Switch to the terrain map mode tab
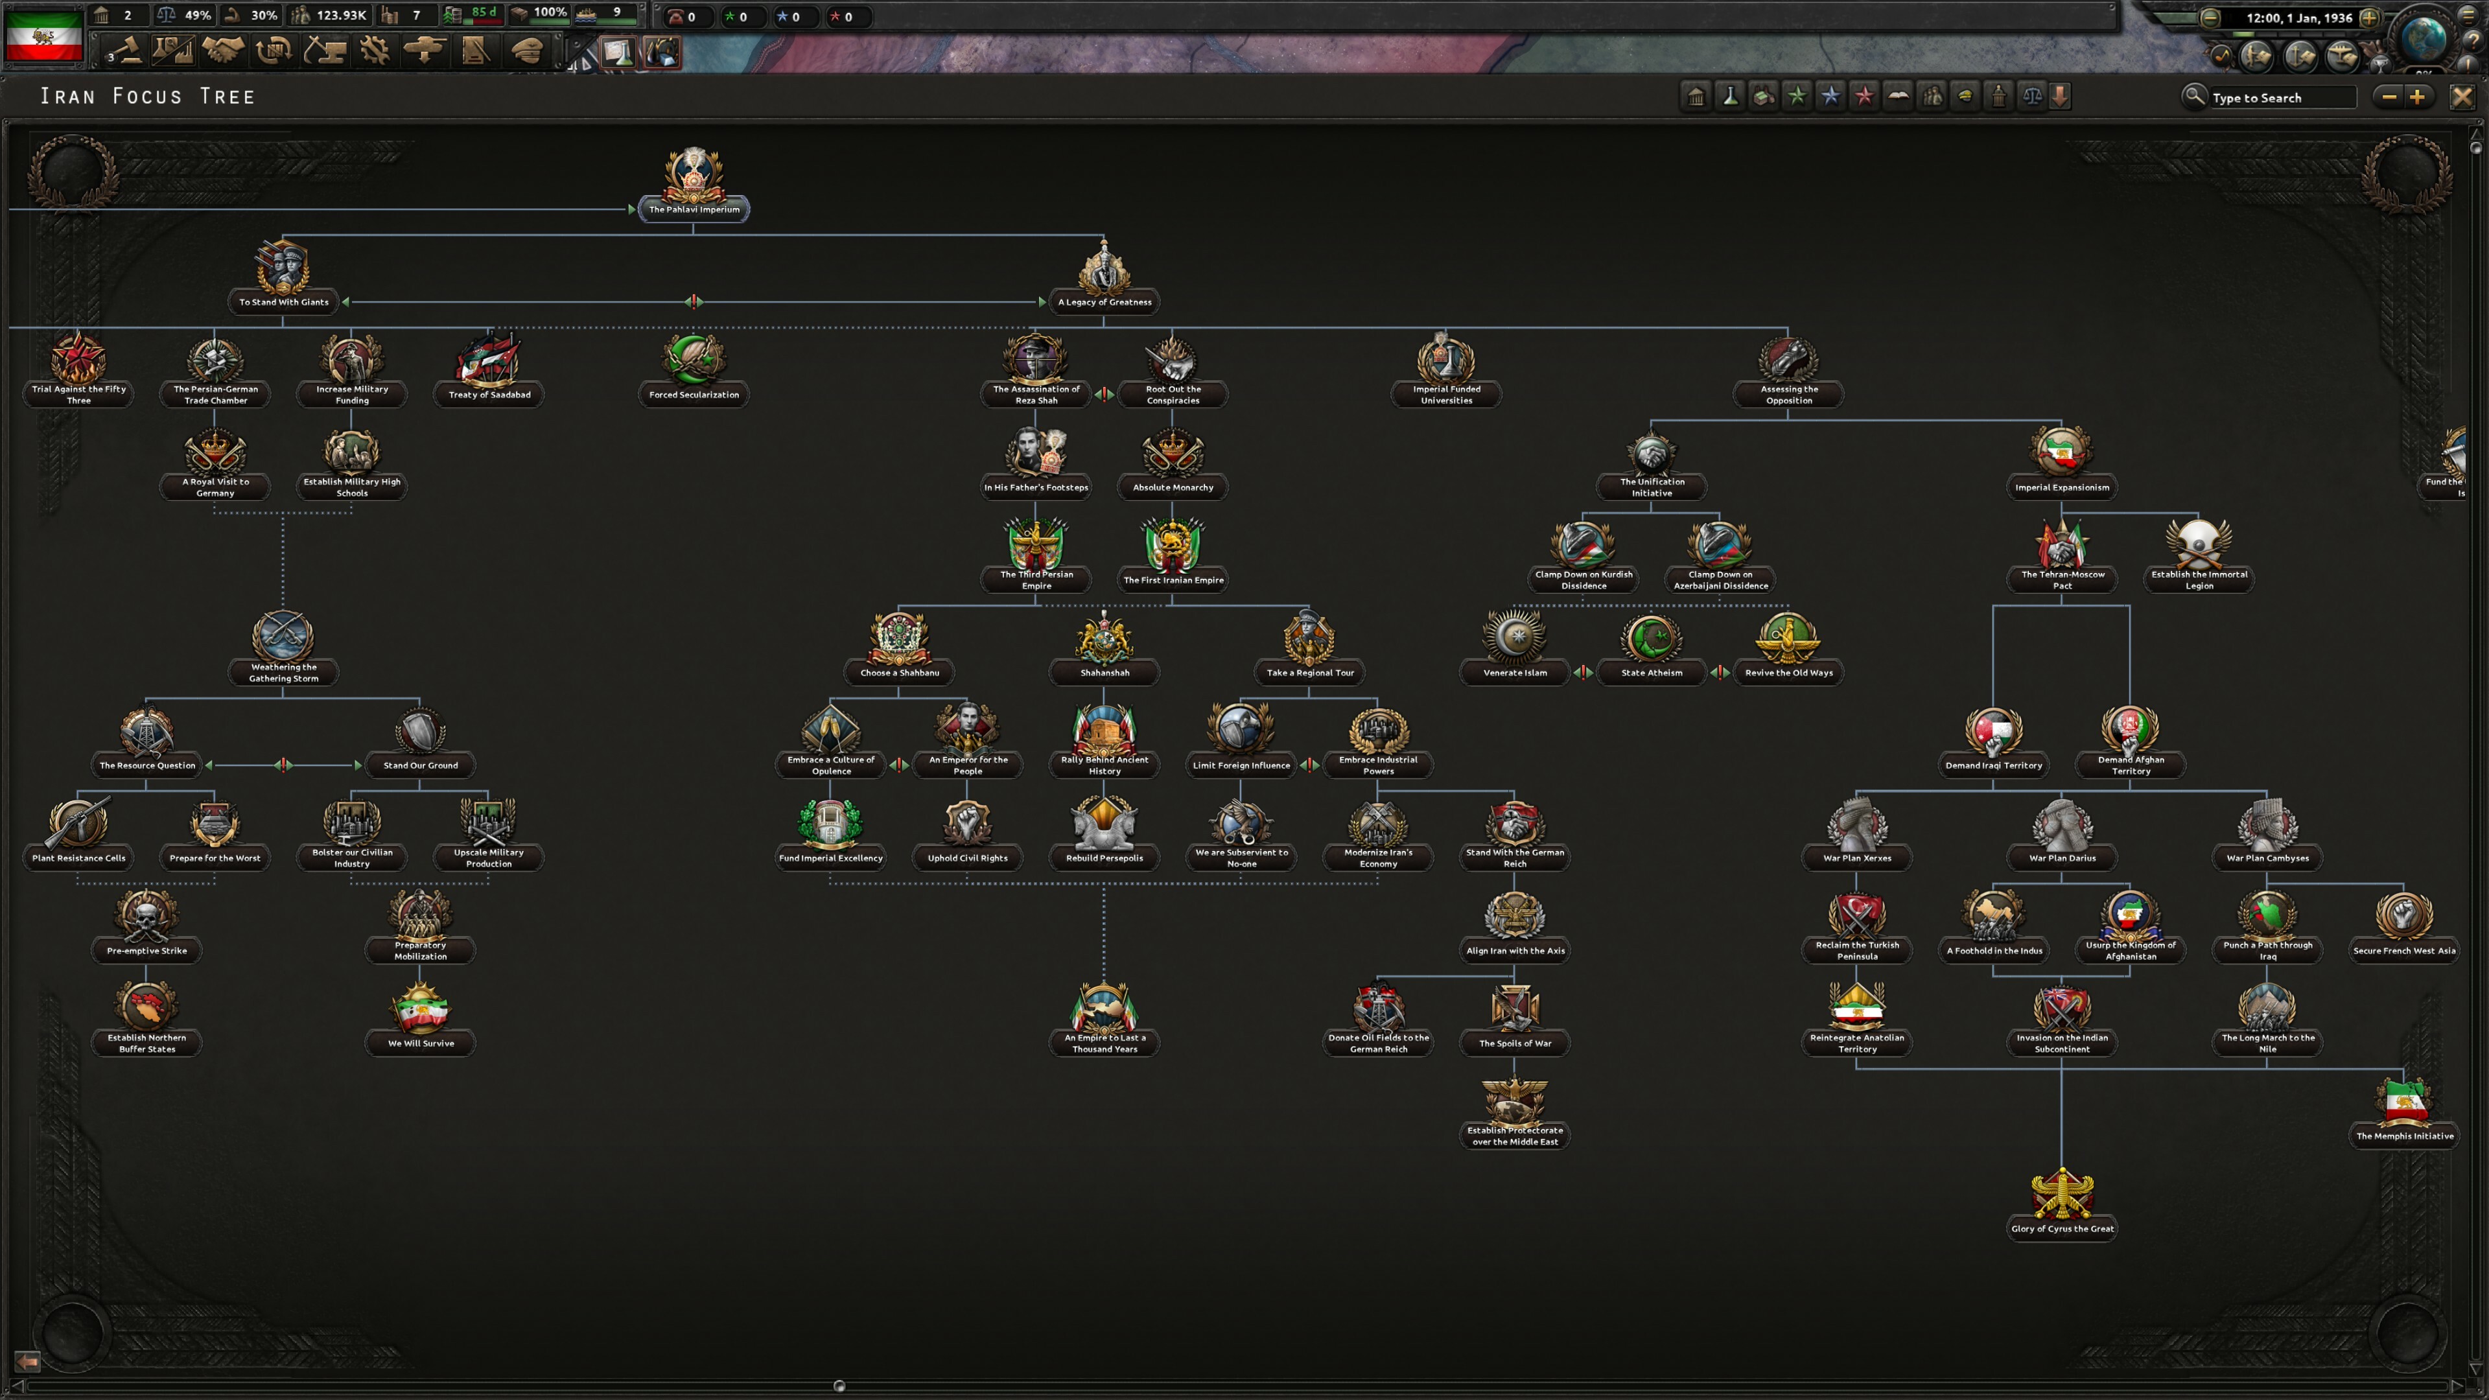 [618, 52]
